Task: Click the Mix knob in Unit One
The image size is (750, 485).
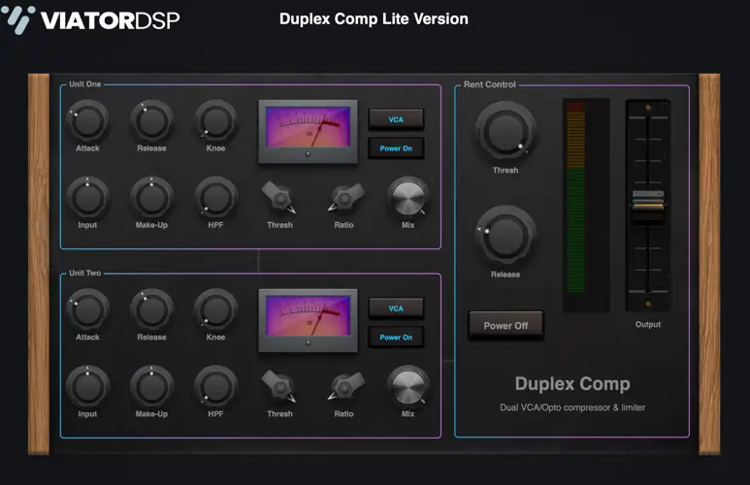Action: (x=408, y=198)
